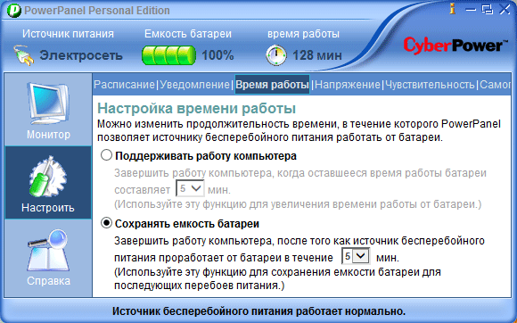The image size is (517, 323).
Task: Click the PowerPanel Personal Edition title
Action: click(x=97, y=11)
